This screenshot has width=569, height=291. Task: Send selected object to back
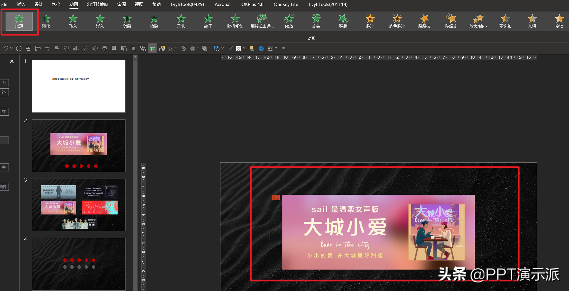click(x=124, y=48)
